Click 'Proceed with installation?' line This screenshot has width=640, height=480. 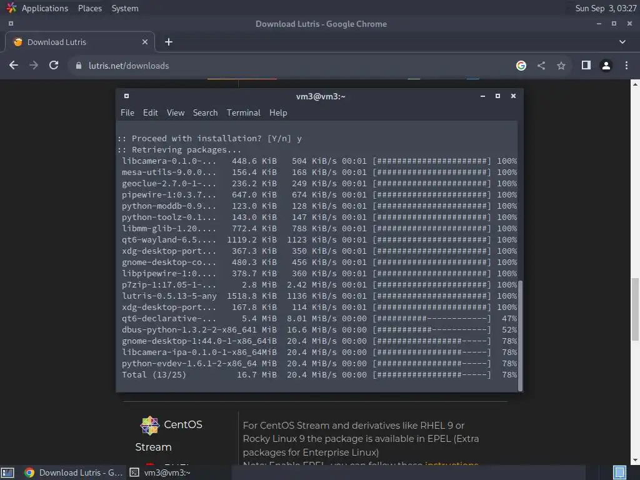click(x=209, y=139)
